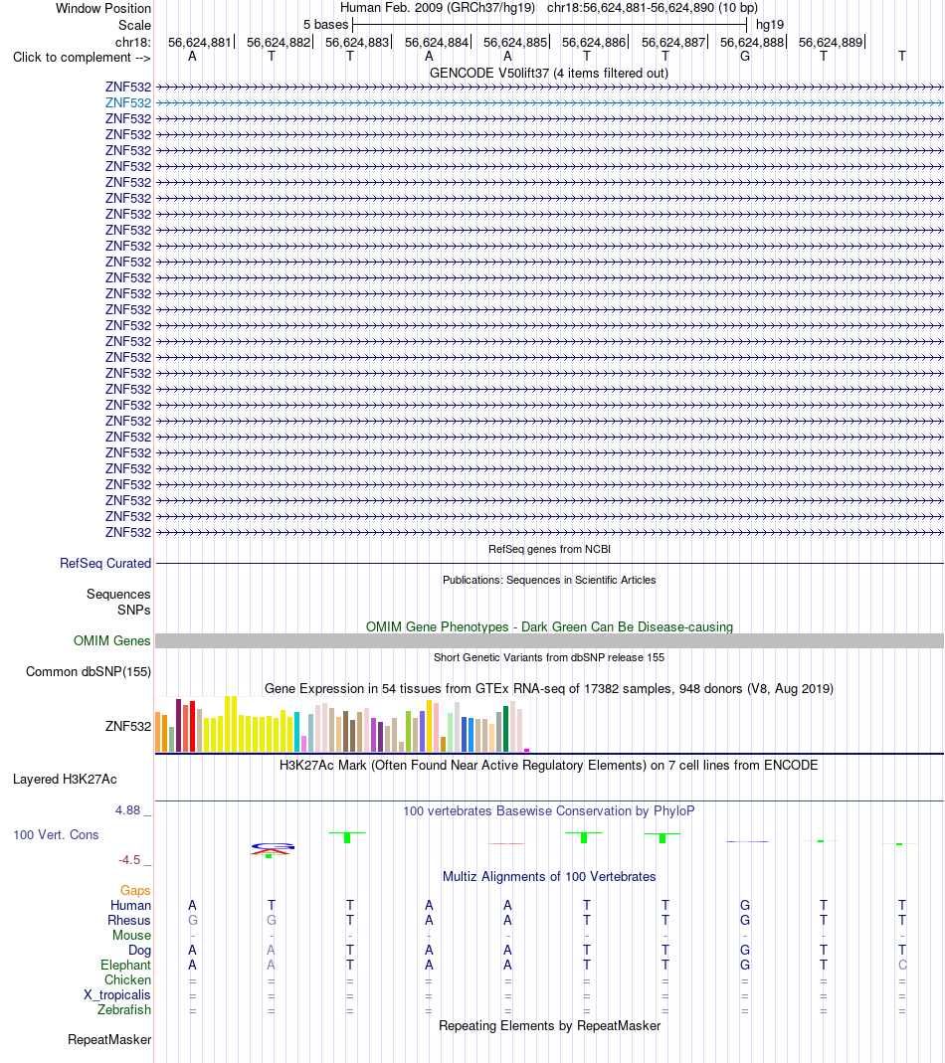Screen dimensions: 945x1063
Task: Click the chr18: row label
Action: coord(132,42)
